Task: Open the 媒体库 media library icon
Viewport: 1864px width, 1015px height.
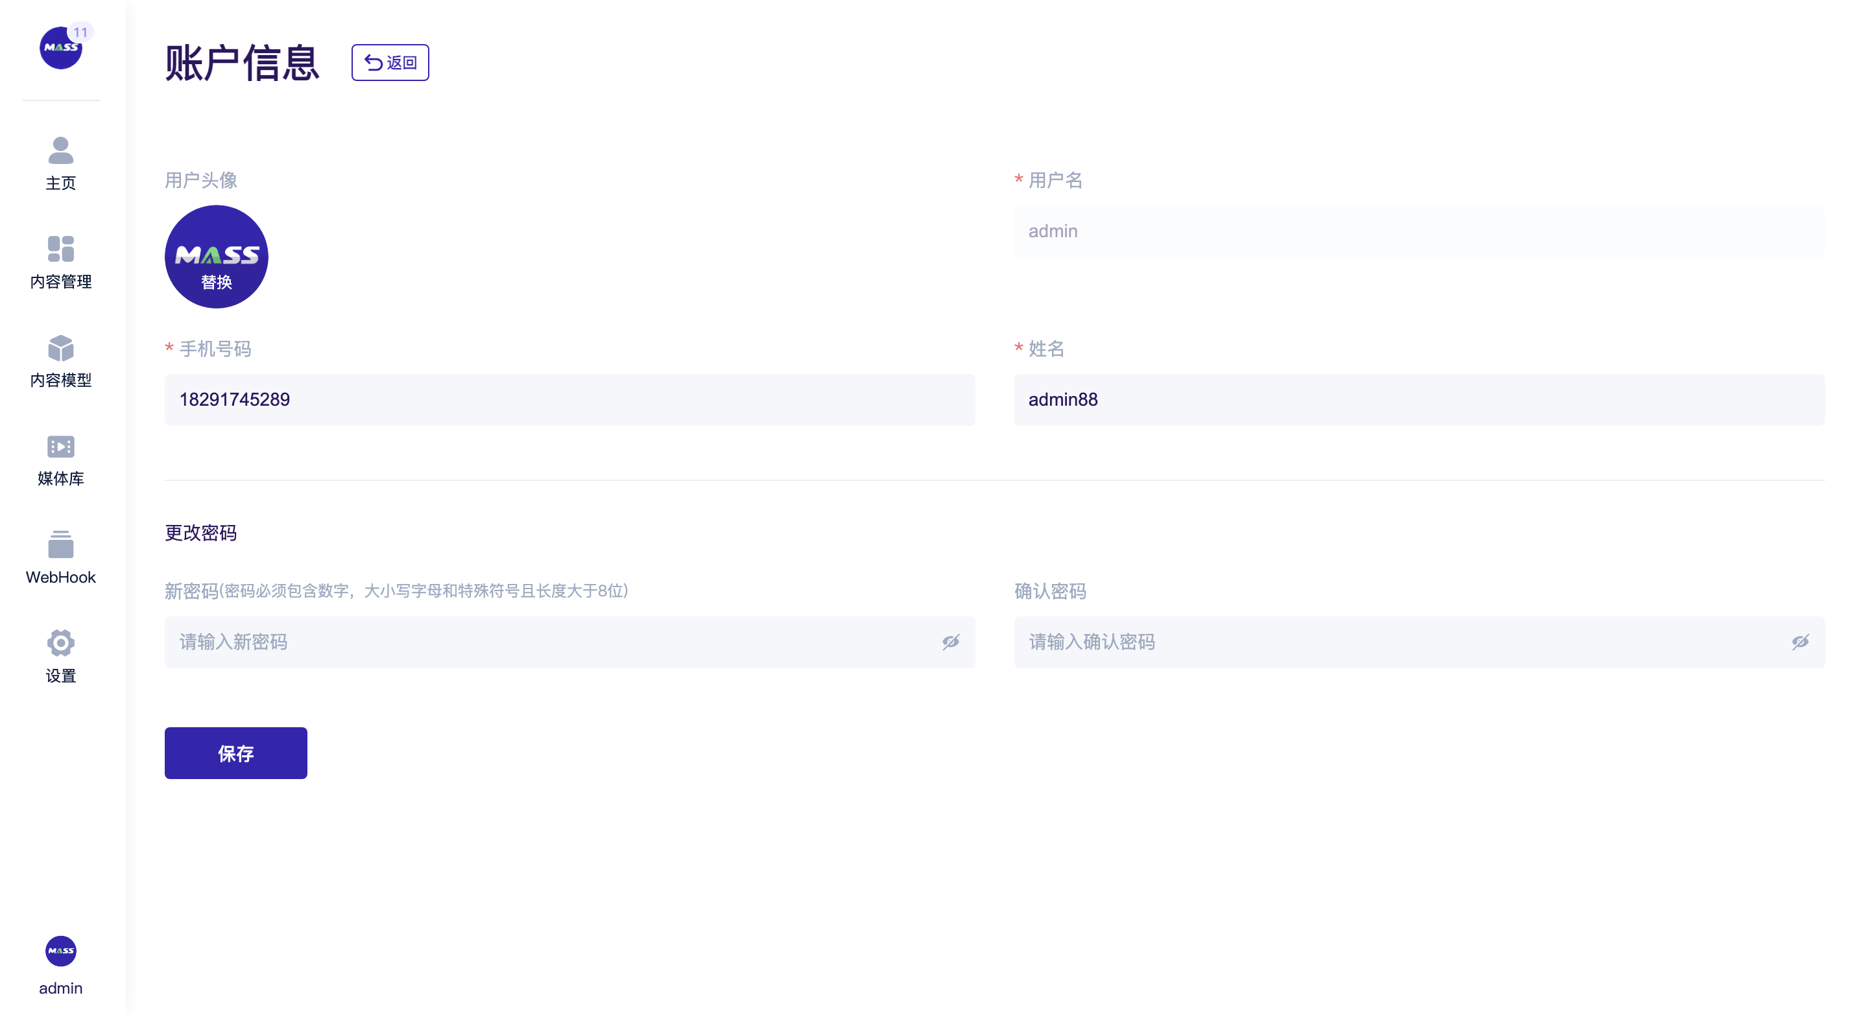Action: (61, 447)
